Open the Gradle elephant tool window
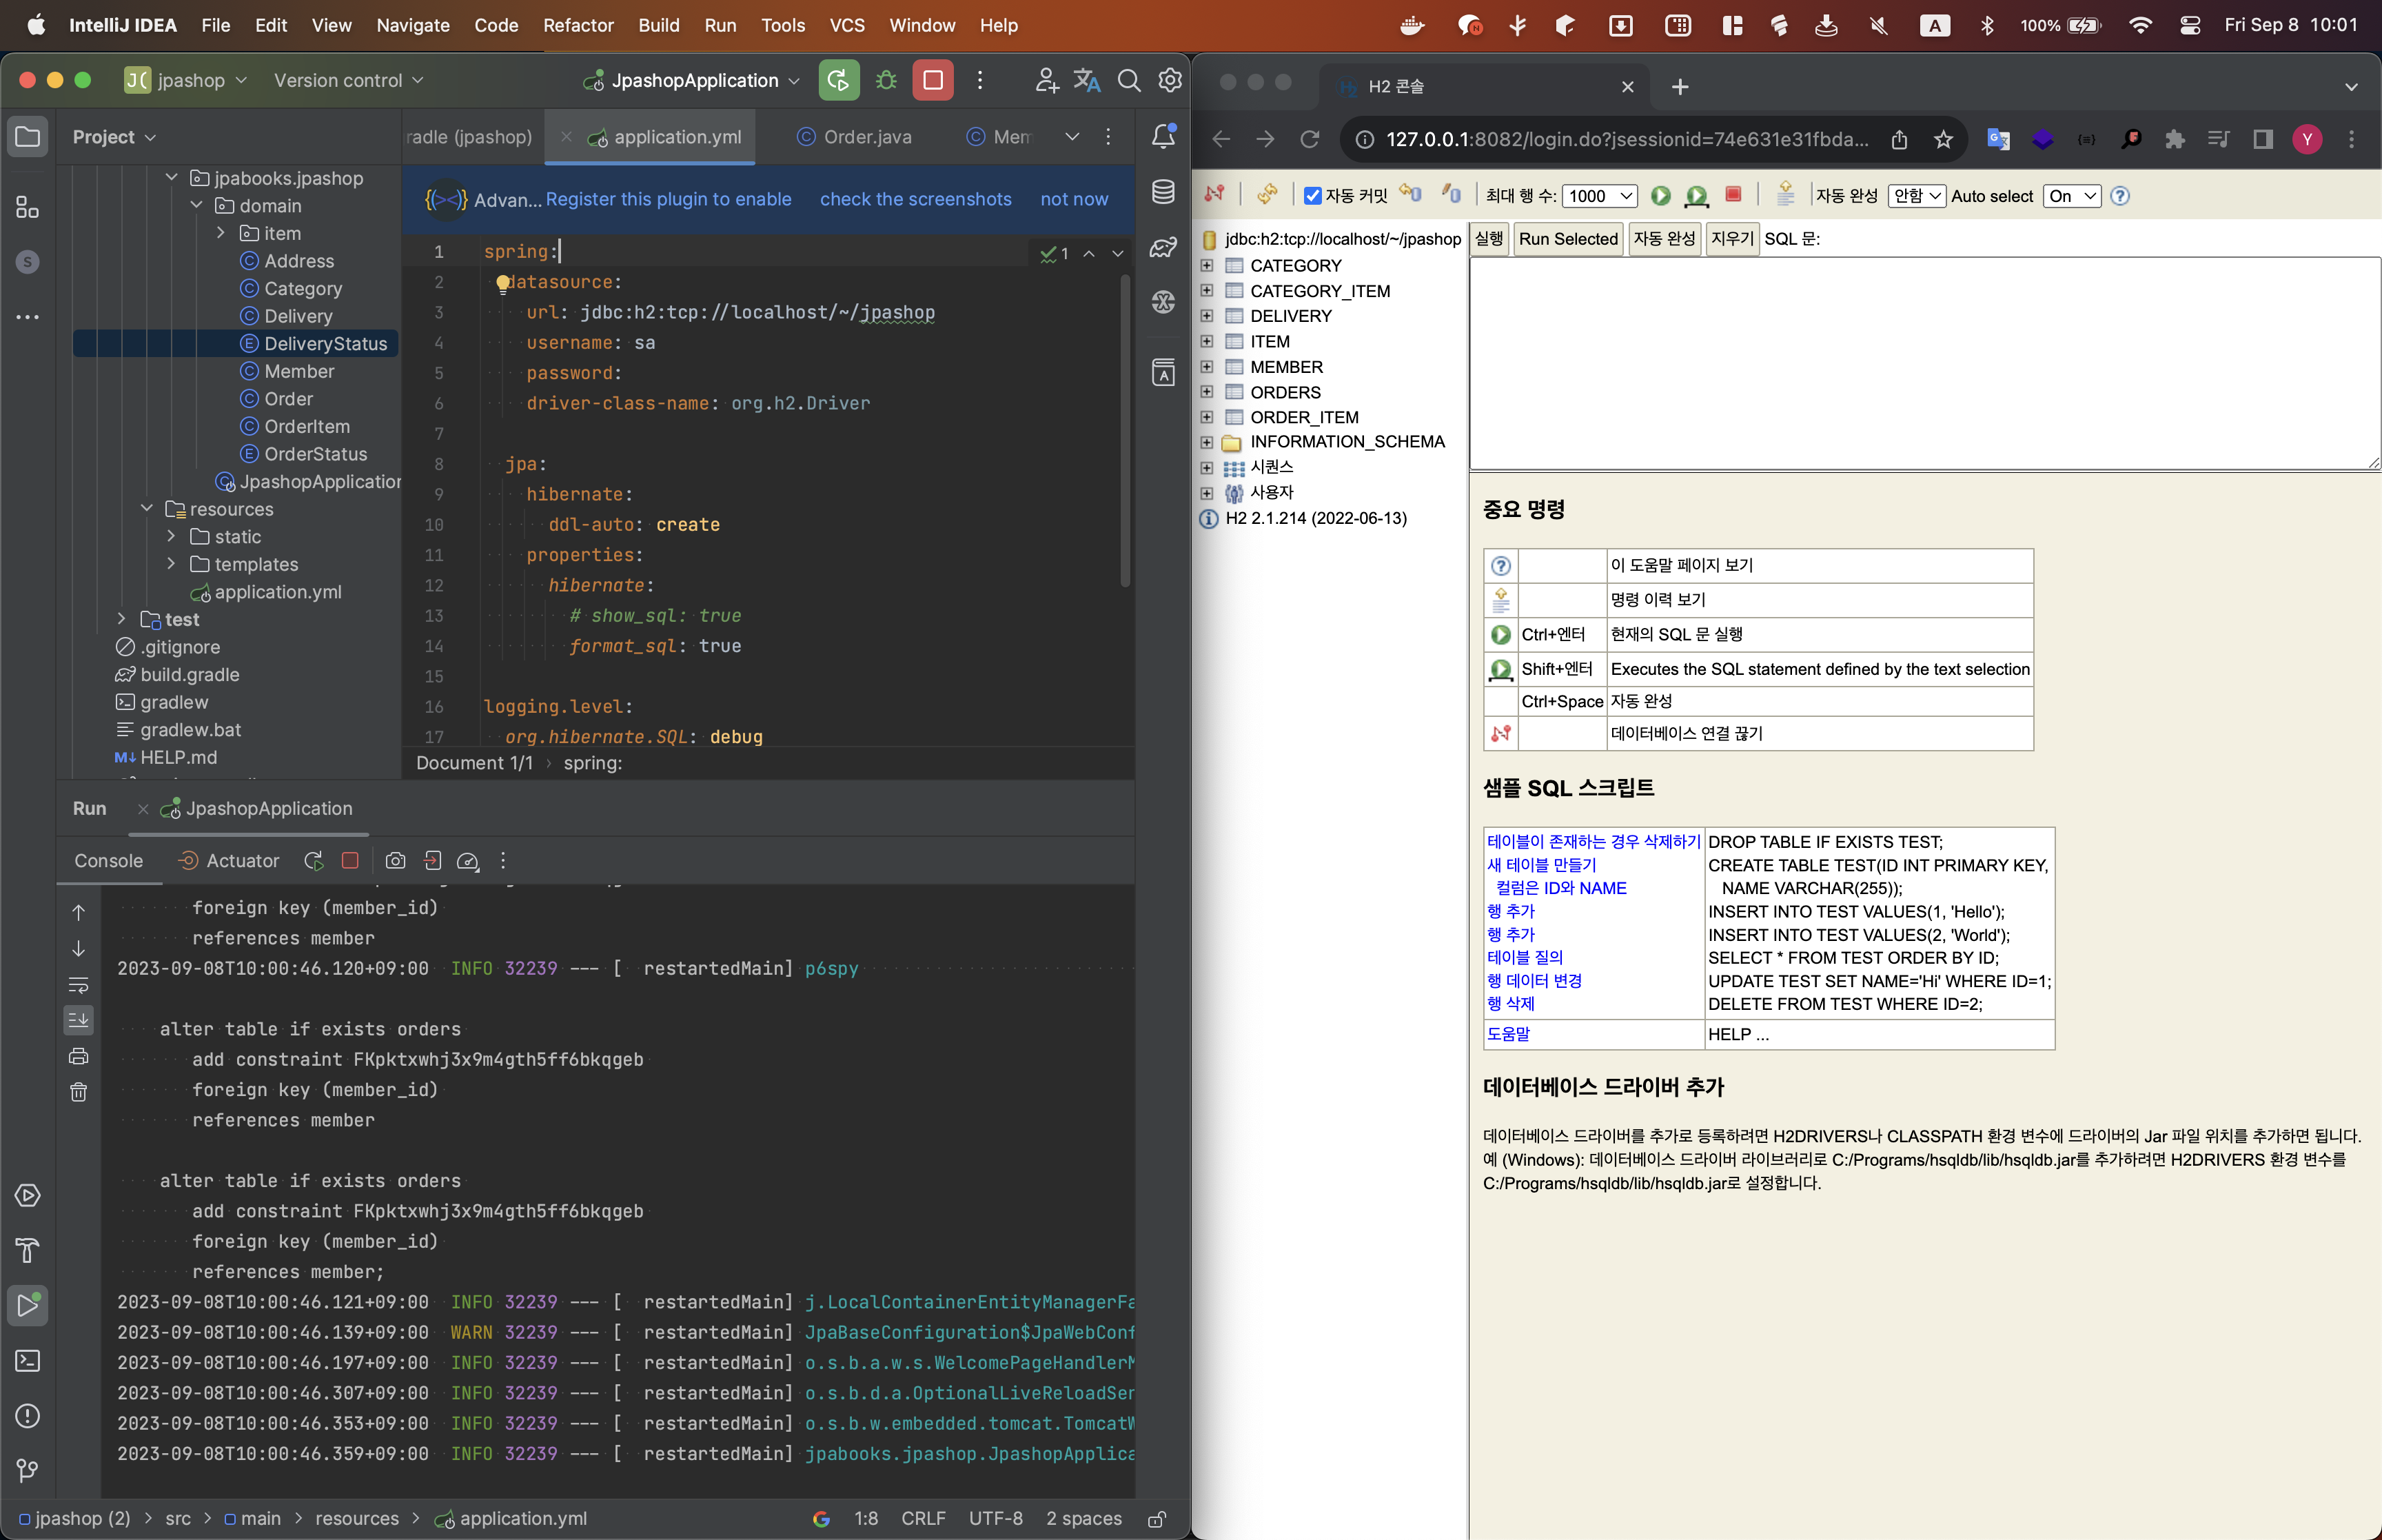2382x1540 pixels. pos(1163,247)
